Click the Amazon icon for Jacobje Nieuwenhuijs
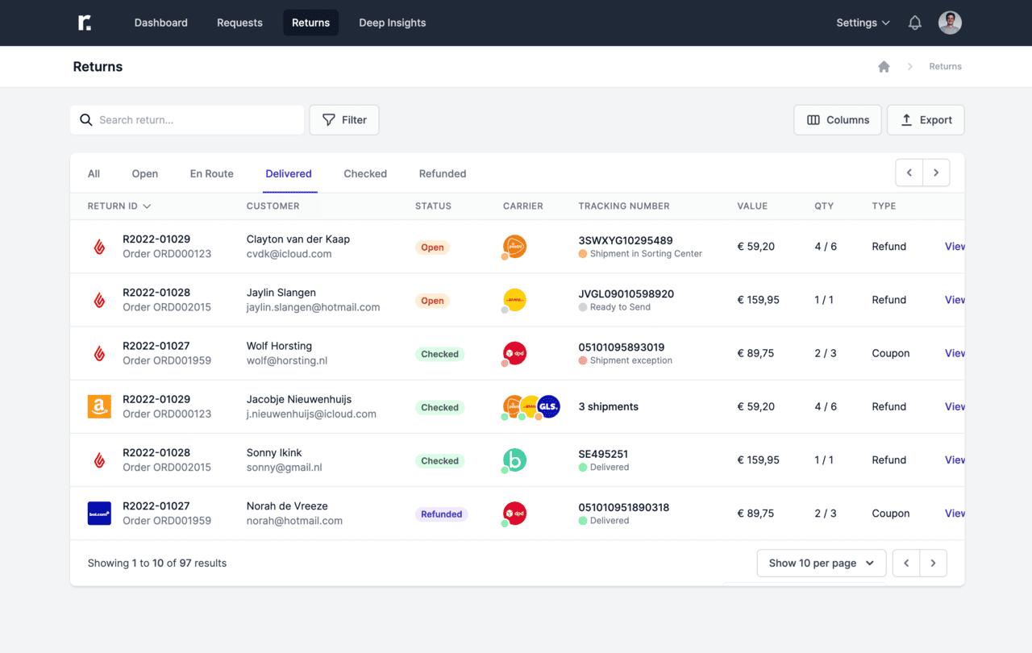 click(99, 406)
